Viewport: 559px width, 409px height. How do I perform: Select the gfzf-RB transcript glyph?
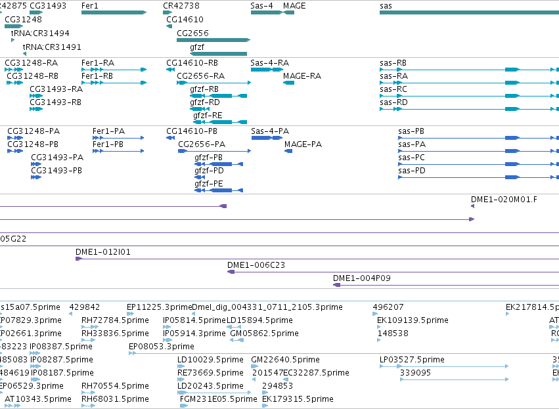(x=218, y=96)
